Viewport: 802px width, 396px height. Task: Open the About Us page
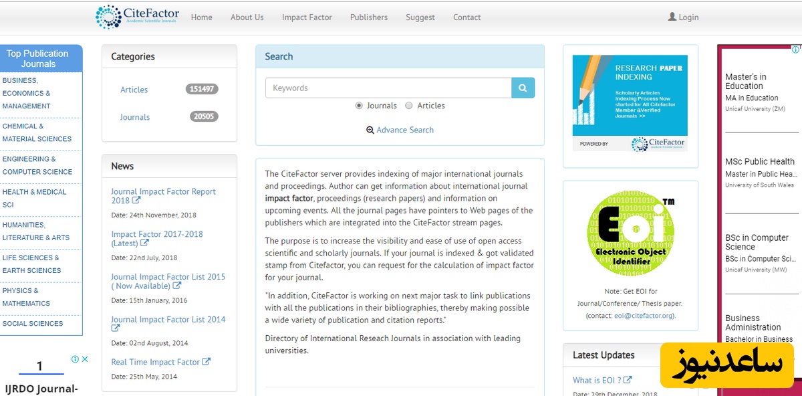click(247, 17)
